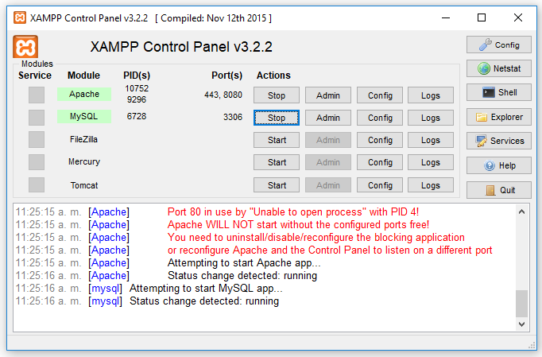The width and height of the screenshot is (542, 357).
Task: Click the Mercury module name
Action: (84, 161)
